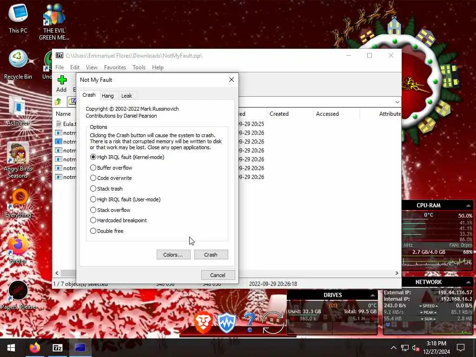476x357 pixels.
Task: Maximize the 7-Zip window
Action: click(x=370, y=55)
